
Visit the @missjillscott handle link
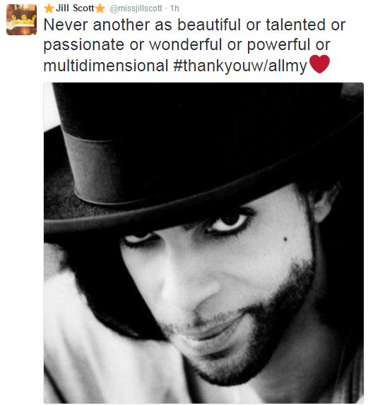[136, 8]
